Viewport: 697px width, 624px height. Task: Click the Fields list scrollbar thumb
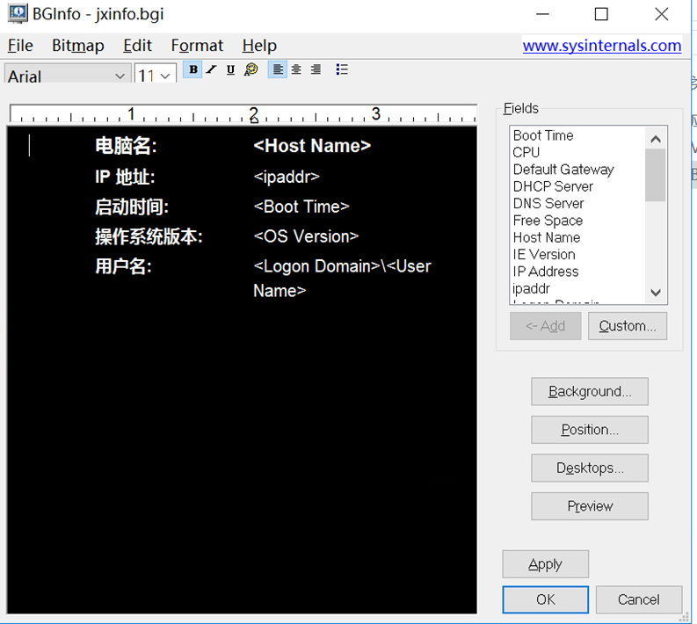(655, 175)
